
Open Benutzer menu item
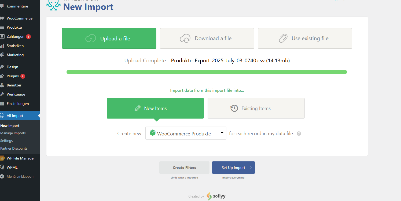coord(20,85)
